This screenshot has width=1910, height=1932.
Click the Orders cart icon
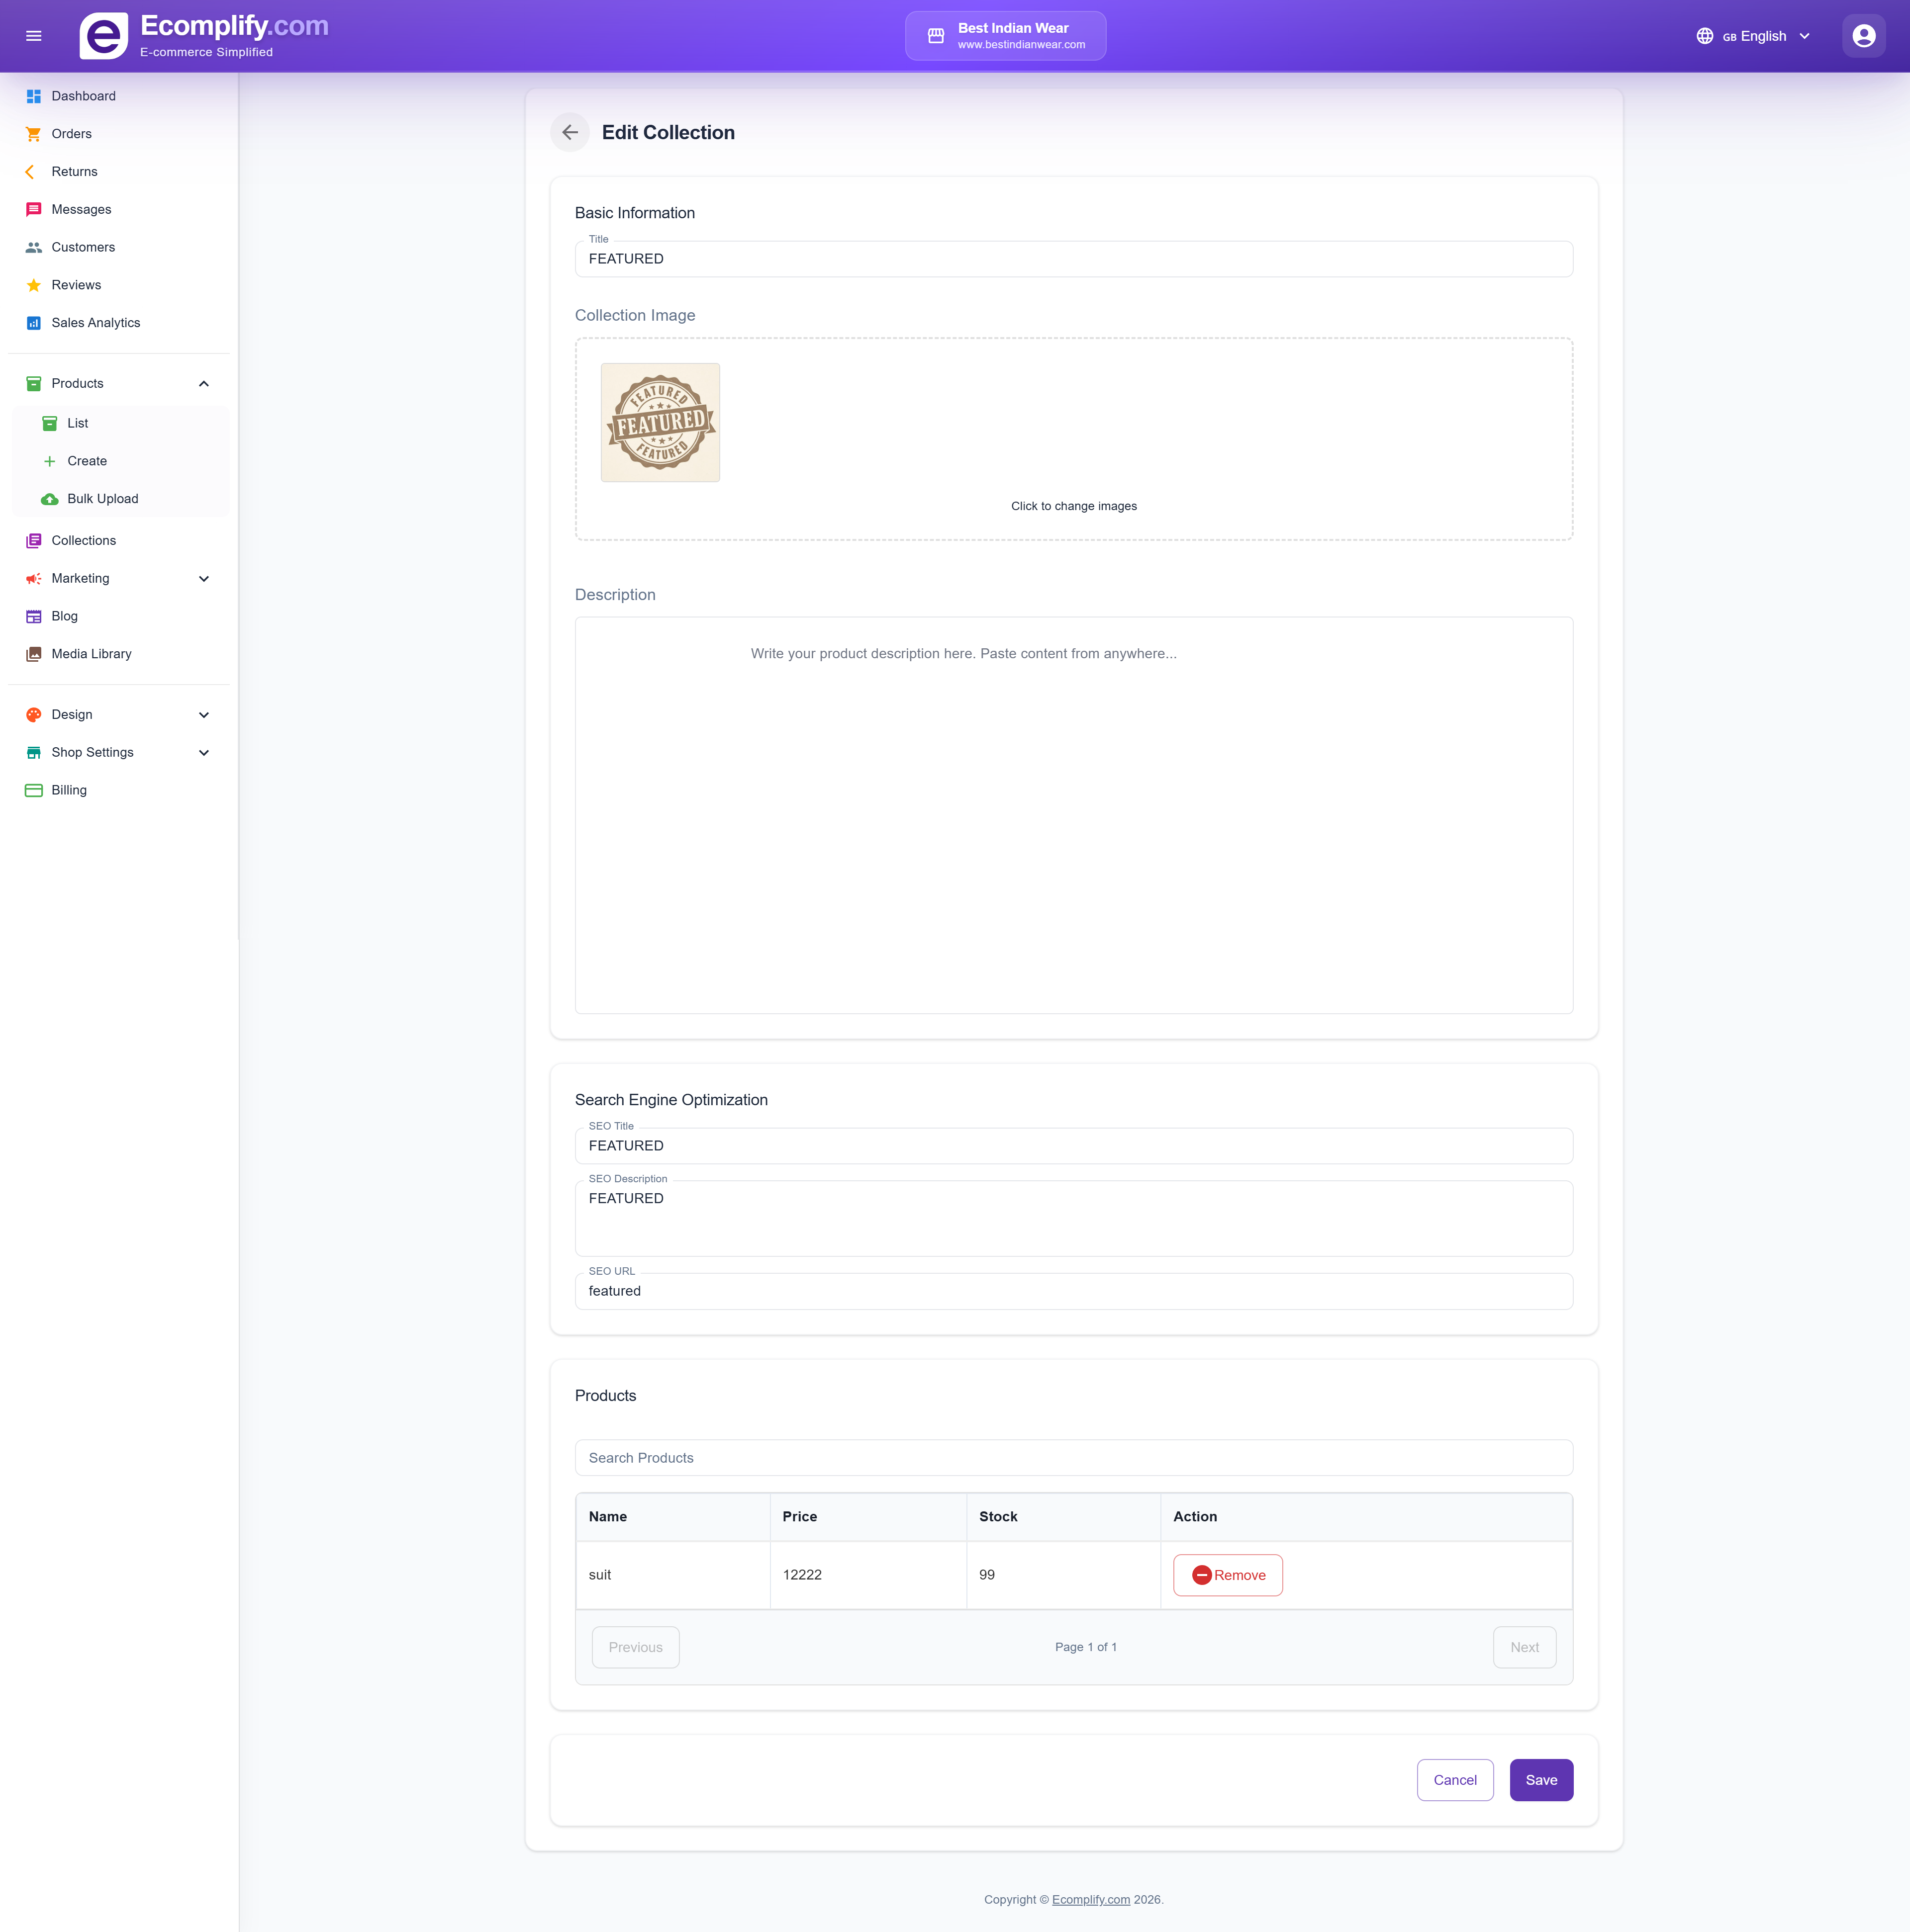[33, 134]
